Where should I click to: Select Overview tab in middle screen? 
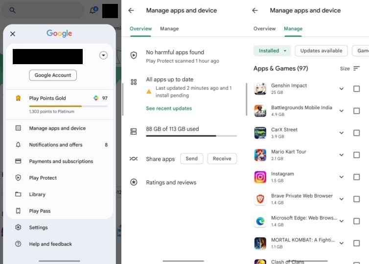pos(141,29)
